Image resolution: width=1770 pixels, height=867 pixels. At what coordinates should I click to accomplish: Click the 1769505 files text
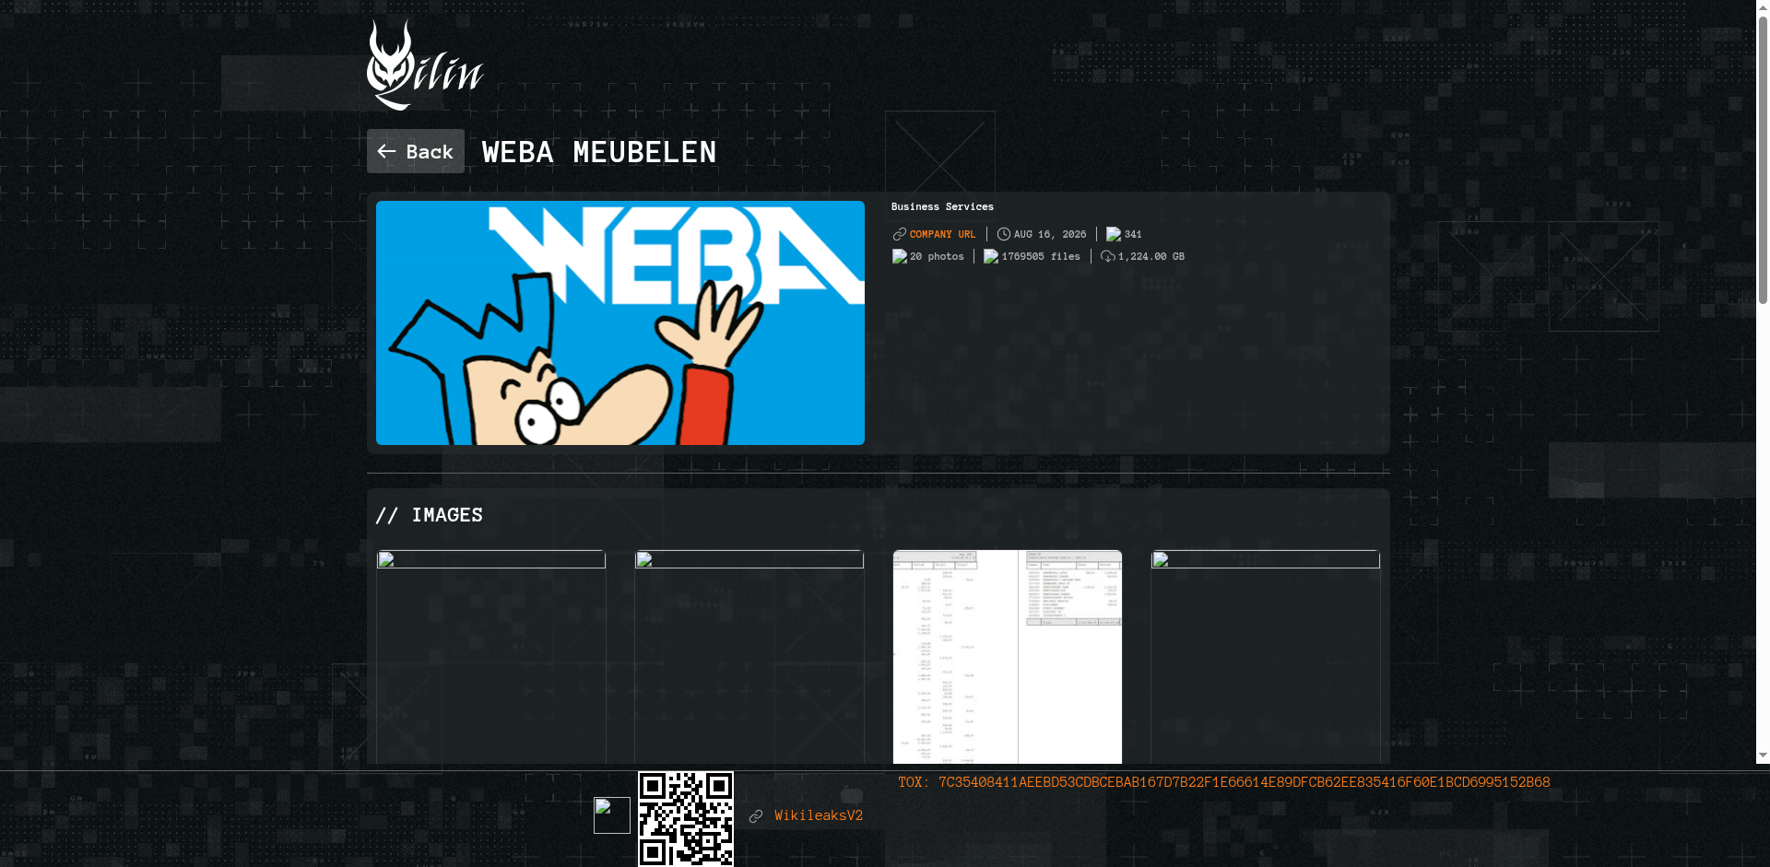click(1041, 256)
